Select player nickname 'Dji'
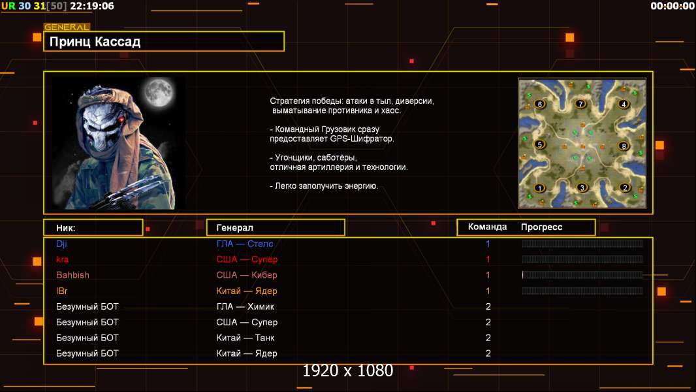This screenshot has height=392, width=696. (x=61, y=244)
